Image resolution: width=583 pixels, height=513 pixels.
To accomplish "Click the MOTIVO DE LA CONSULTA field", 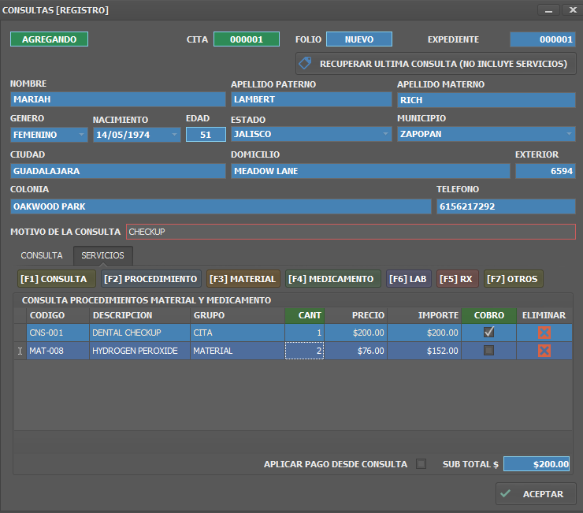I will click(x=351, y=232).
